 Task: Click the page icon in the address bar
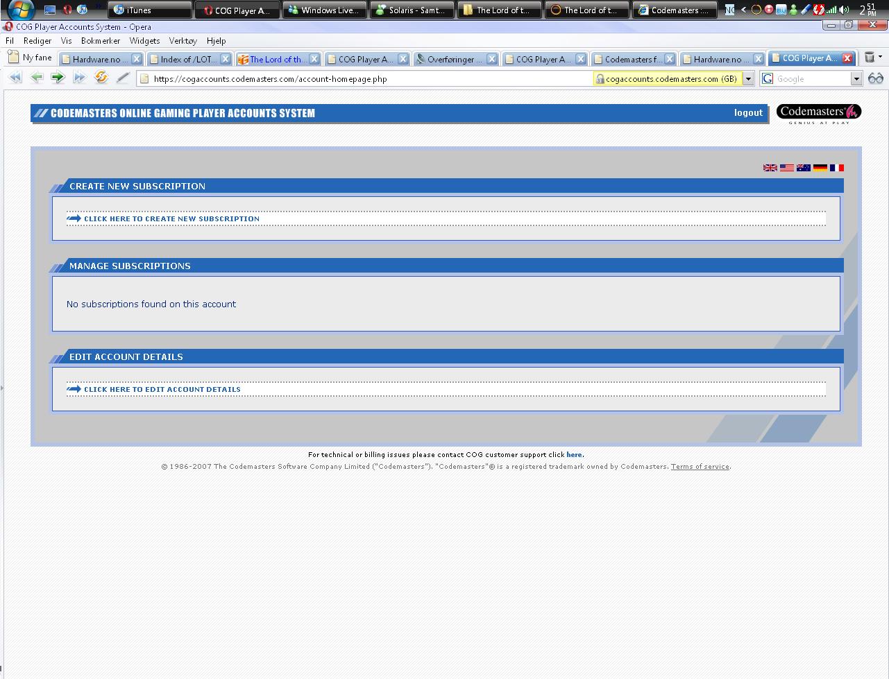[144, 79]
